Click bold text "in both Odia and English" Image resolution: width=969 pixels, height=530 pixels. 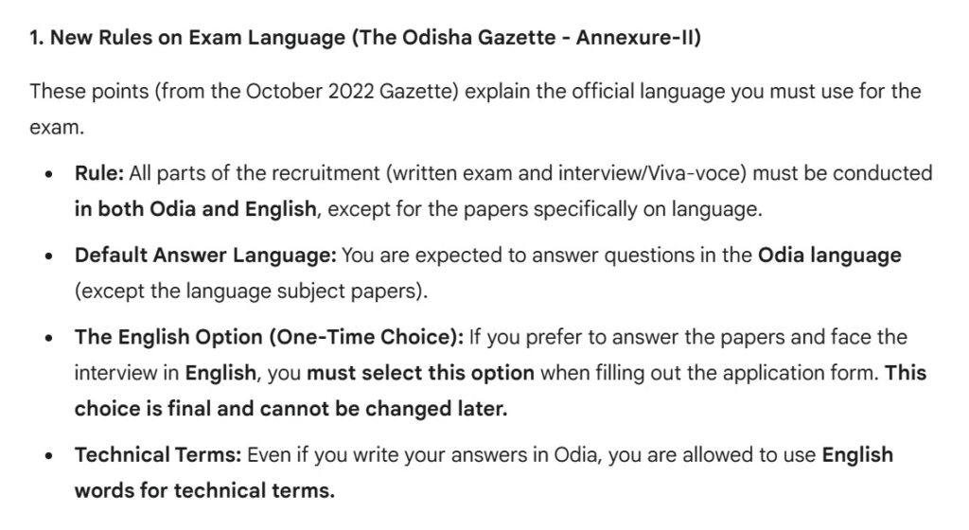[195, 209]
